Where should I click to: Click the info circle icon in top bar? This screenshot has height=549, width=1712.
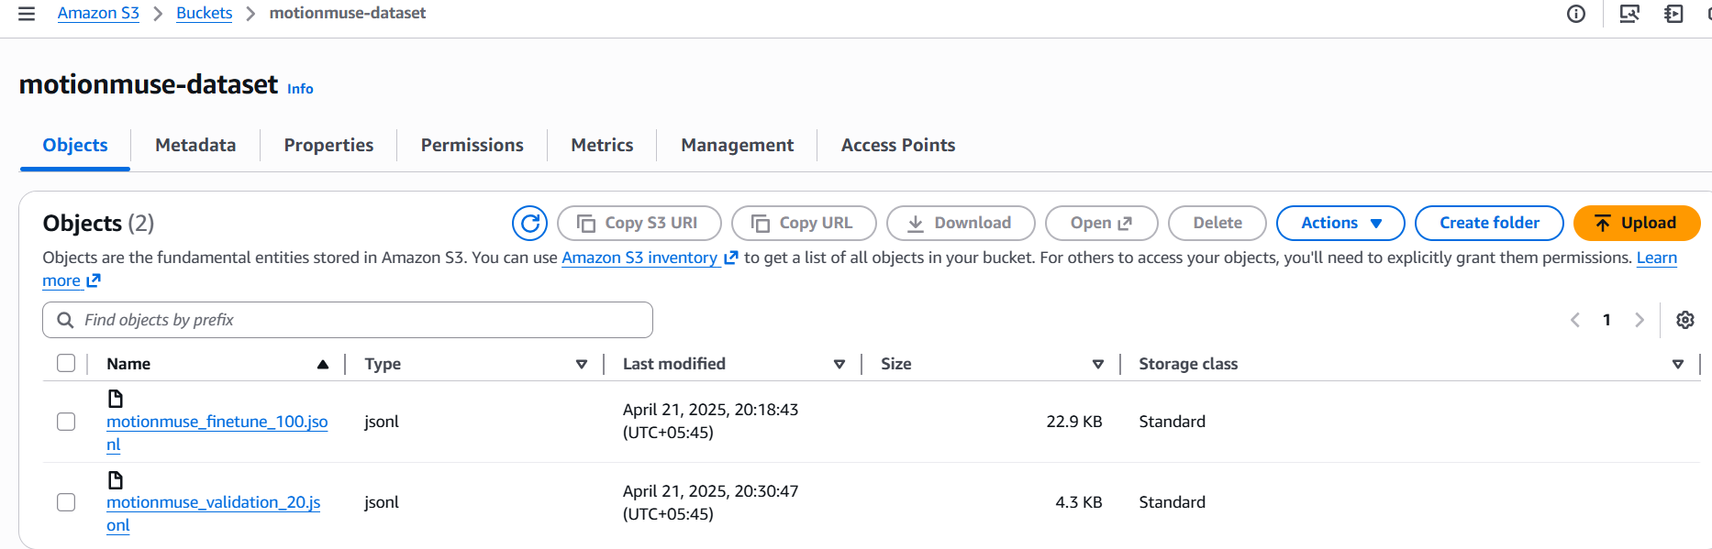[1575, 14]
